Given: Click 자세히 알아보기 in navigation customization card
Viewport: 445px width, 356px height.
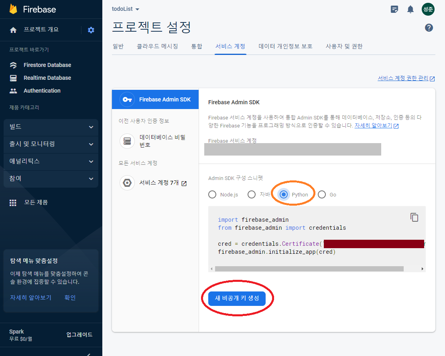Looking at the screenshot, I should pyautogui.click(x=30, y=297).
